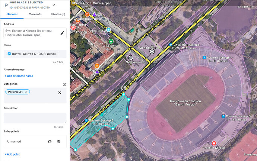Expand the selected place header chevron
The height and width of the screenshot is (161, 257).
pos(54,5)
